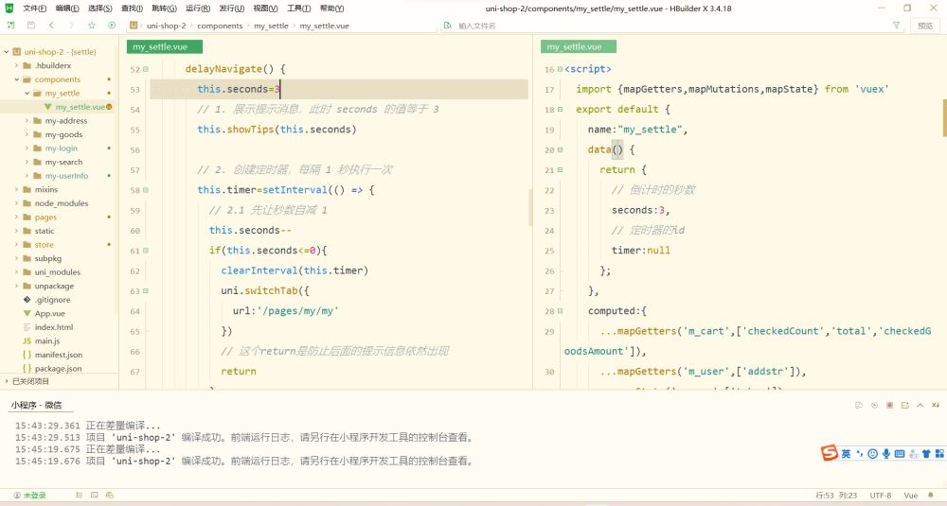Screen dimensions: 947x506
Task: Go back with the left arrow icon
Action: [x=51, y=26]
